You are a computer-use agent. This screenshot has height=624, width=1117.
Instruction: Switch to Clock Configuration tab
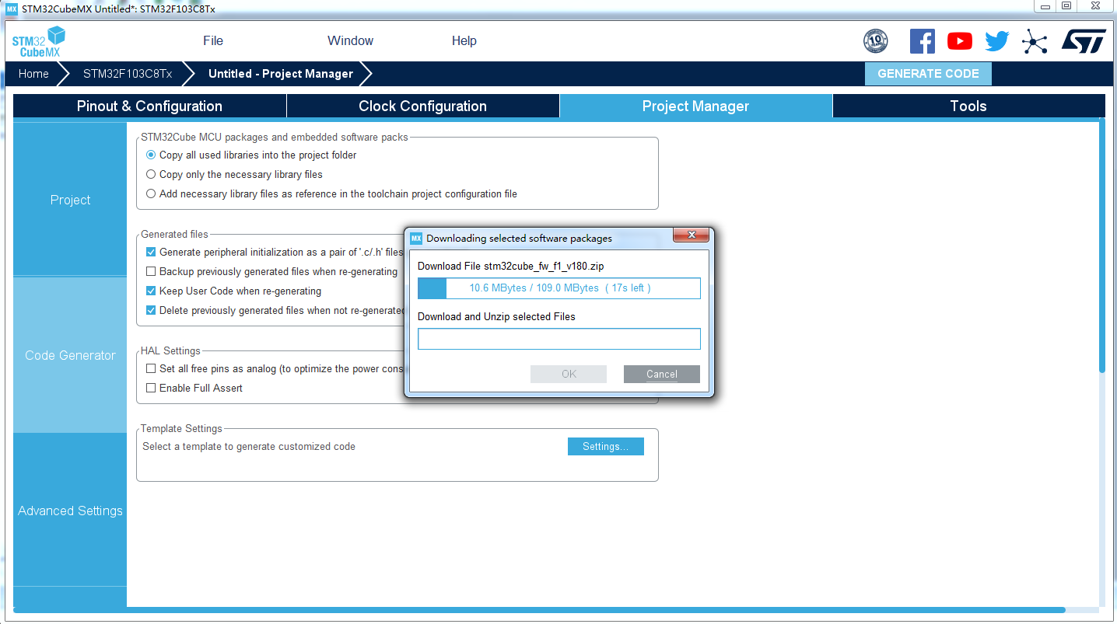coord(422,106)
